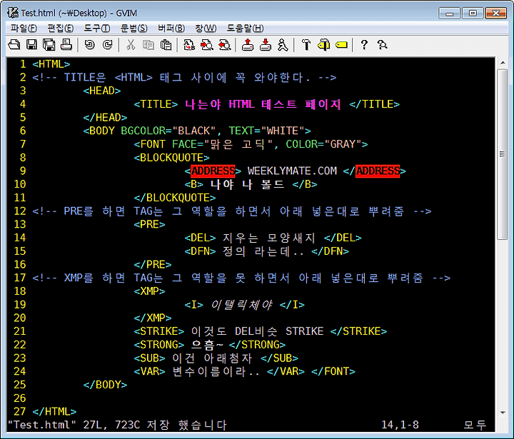Viewport: 514px width, 439px height.
Task: Click italic text 이탤릭체야 on line 19
Action: [x=241, y=305]
